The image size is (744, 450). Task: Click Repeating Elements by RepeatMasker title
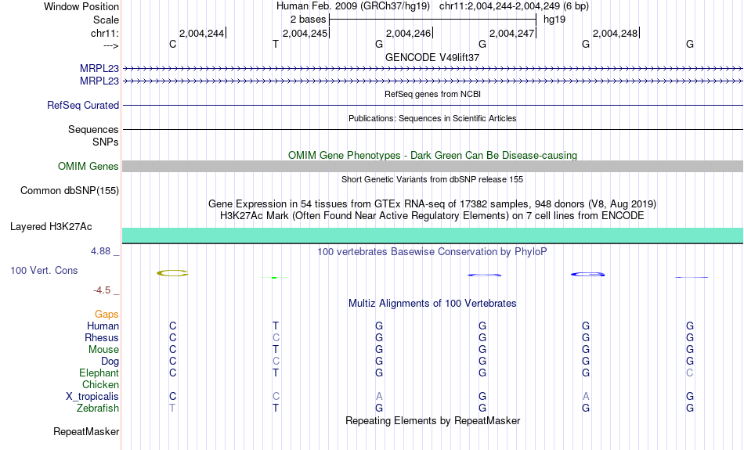tap(432, 420)
